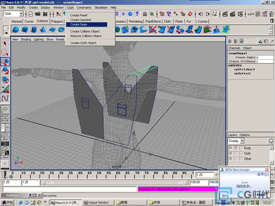Switch to the Polygons shelf tab
This screenshot has width=275, height=206.
pos(57,21)
